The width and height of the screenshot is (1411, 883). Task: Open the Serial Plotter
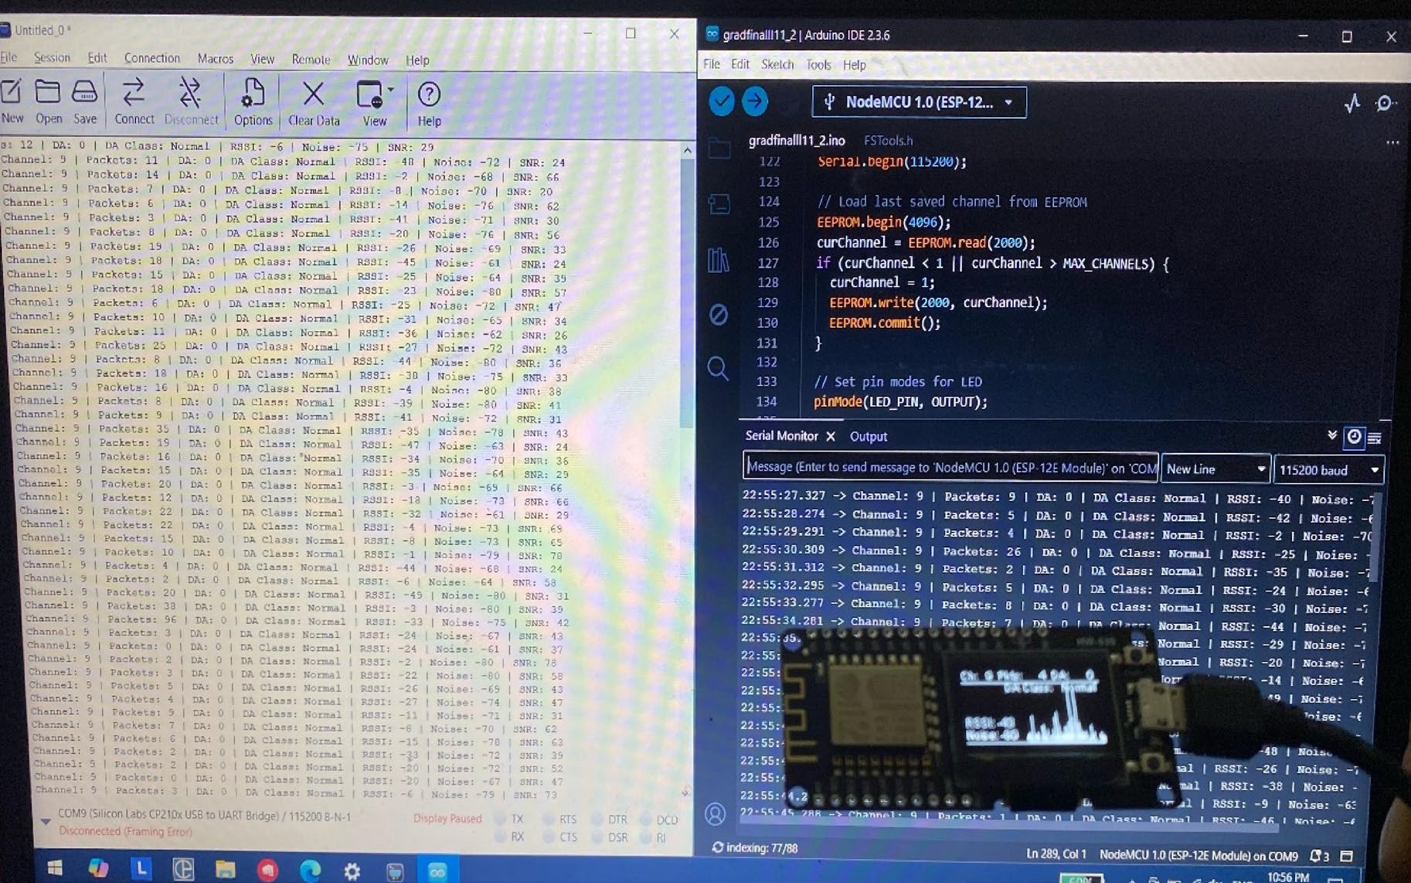1352,103
